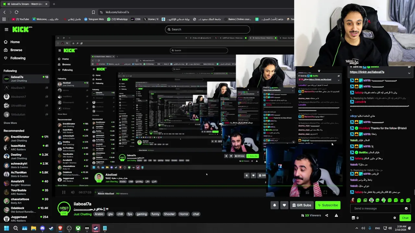
Task: Click the ENG language indicator
Action: click(x=377, y=228)
